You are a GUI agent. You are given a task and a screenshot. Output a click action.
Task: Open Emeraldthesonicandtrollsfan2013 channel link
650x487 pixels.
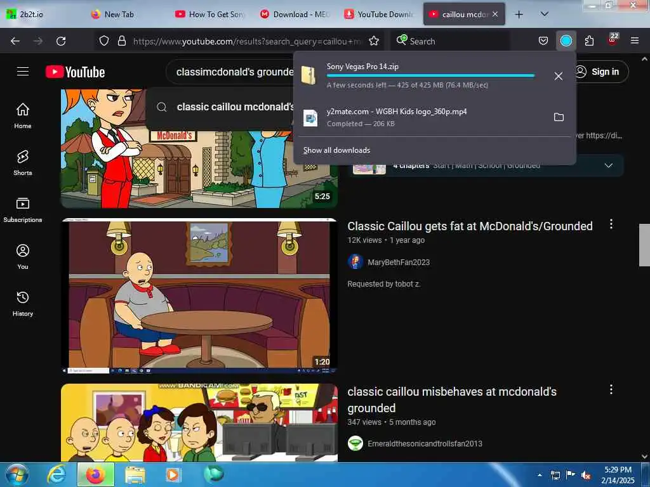(x=425, y=443)
